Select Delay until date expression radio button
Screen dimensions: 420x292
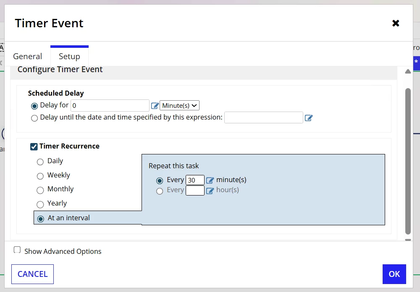point(34,118)
